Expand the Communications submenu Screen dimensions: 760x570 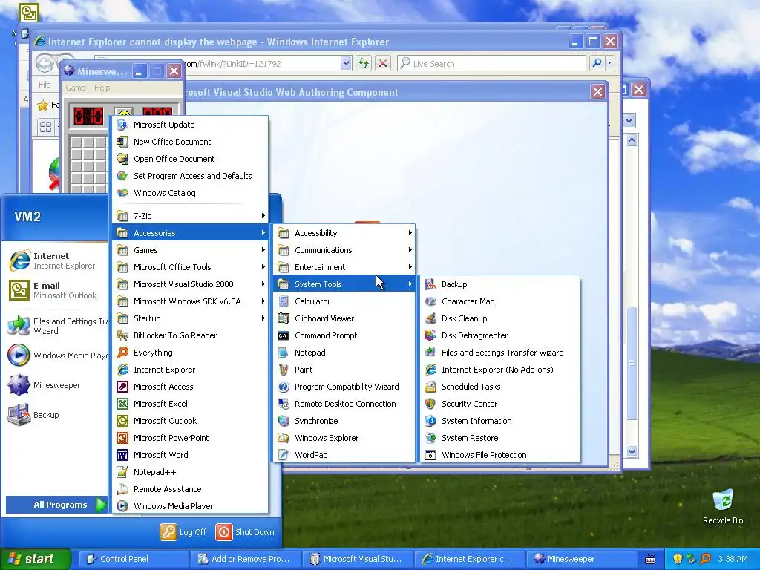coord(344,250)
